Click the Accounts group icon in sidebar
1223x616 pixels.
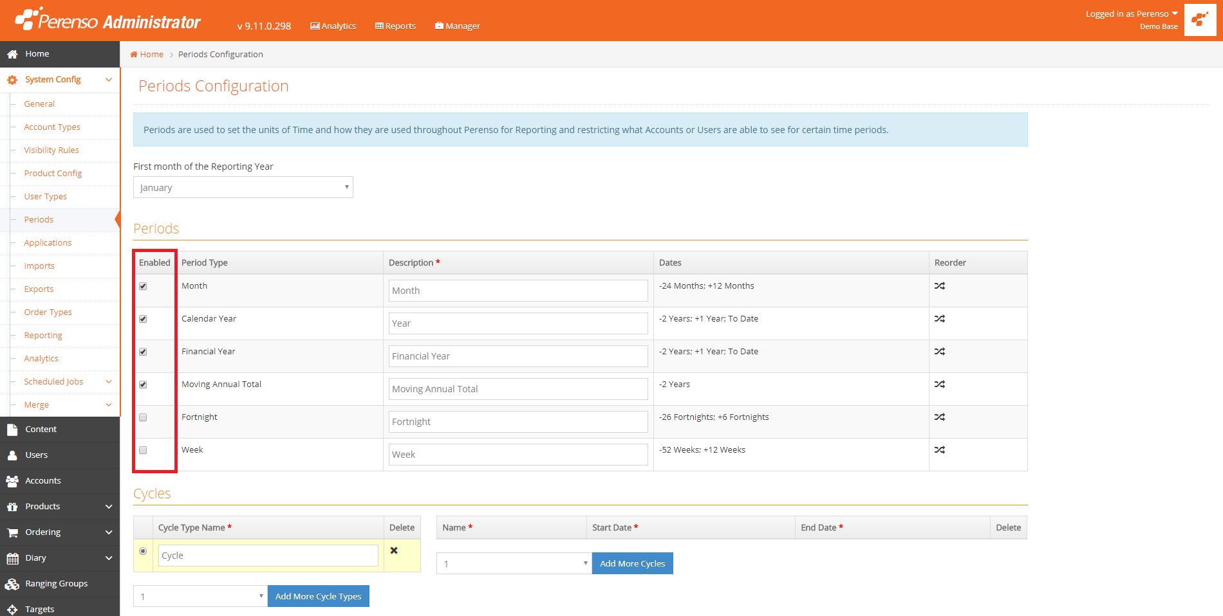(x=12, y=481)
